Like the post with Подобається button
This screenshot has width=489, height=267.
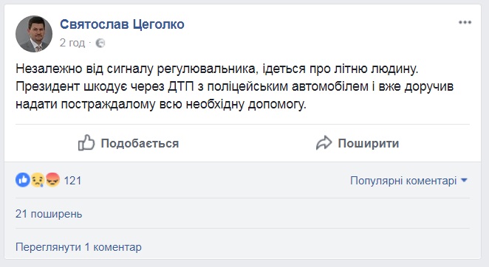click(x=129, y=143)
